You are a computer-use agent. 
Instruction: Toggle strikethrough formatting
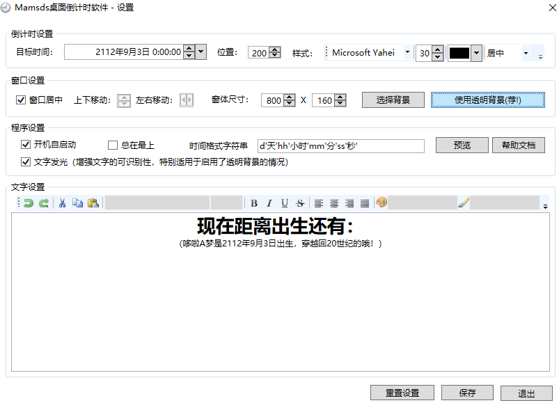[x=300, y=203]
